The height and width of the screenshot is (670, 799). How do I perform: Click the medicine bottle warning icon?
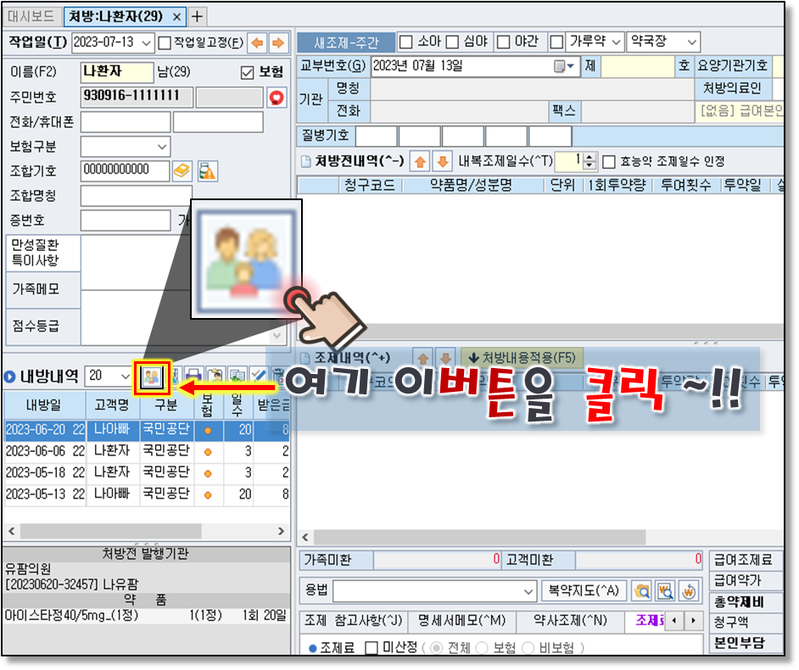coord(207,171)
